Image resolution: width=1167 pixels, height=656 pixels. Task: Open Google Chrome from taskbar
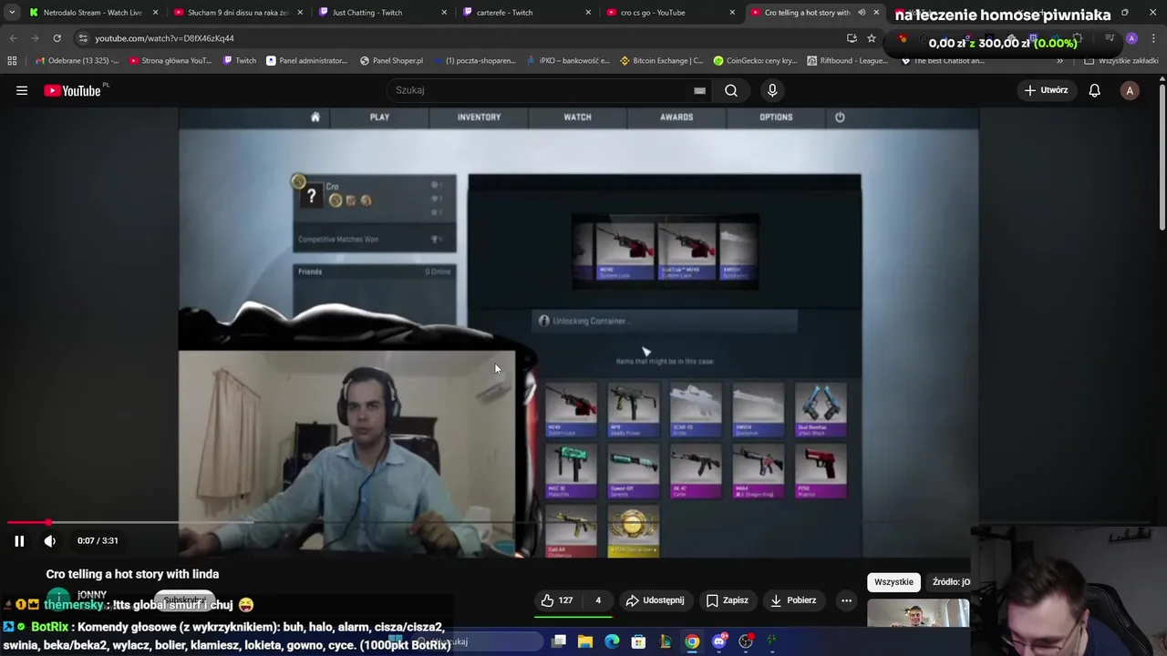pos(692,641)
